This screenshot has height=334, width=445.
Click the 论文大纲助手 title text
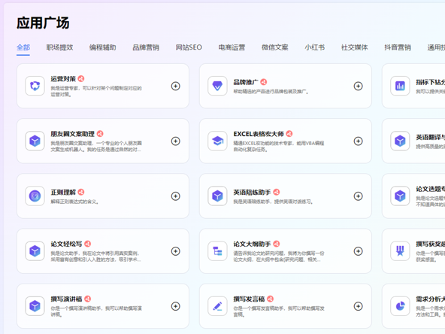click(x=252, y=244)
